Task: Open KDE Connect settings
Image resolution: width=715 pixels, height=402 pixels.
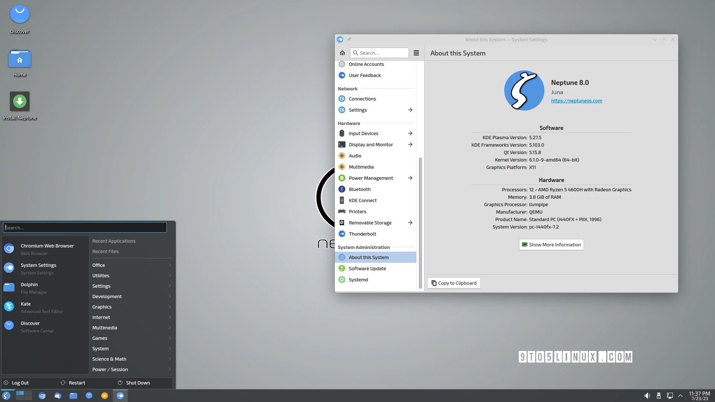Action: [362, 200]
